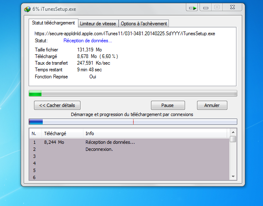Click the connections list scrollbar thumb
Viewport: 263px width, 206px height.
(233, 139)
